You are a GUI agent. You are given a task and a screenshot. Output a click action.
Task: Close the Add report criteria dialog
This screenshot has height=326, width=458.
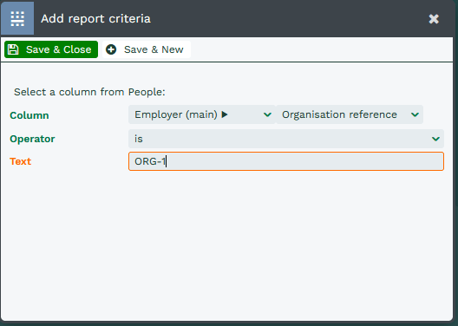click(434, 19)
